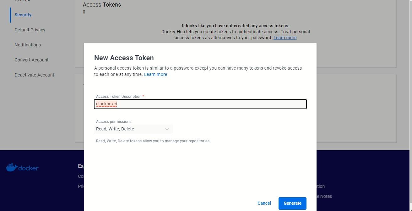Click the Access Token Description label
The width and height of the screenshot is (412, 211).
(x=119, y=97)
